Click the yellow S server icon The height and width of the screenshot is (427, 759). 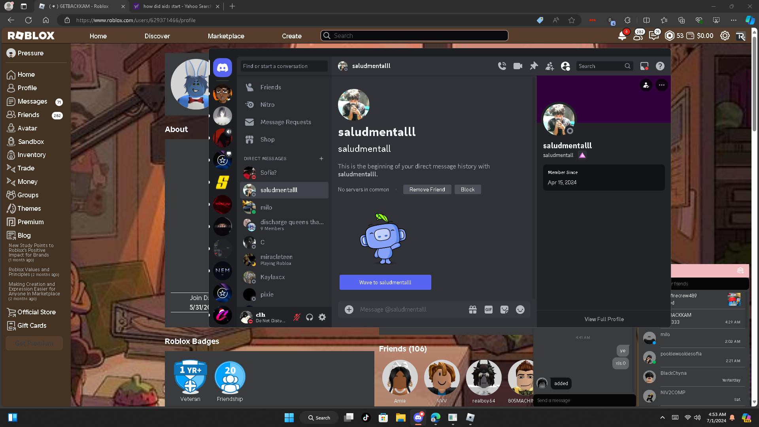(223, 182)
